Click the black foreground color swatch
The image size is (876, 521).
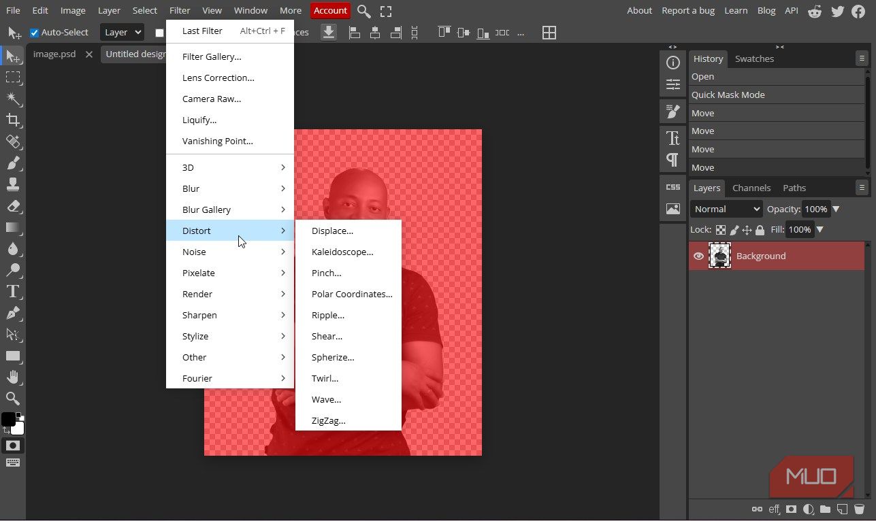(8, 419)
